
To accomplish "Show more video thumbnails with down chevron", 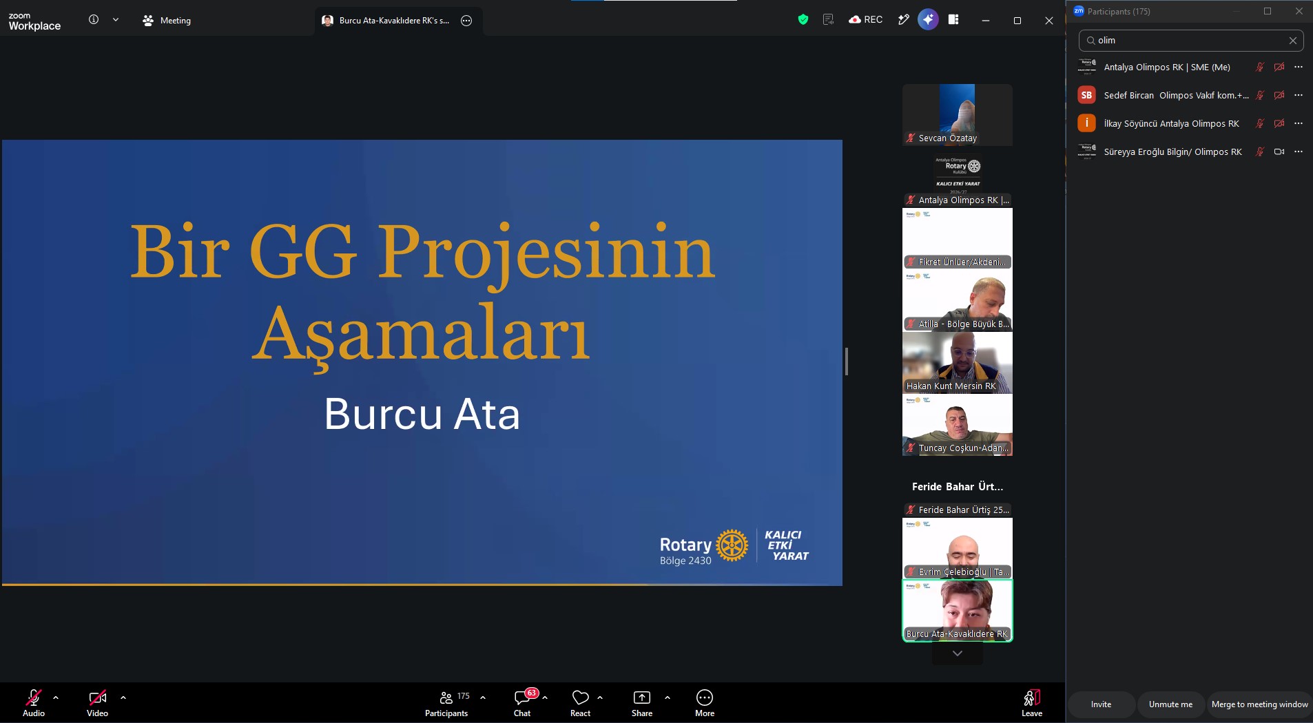I will 958,653.
